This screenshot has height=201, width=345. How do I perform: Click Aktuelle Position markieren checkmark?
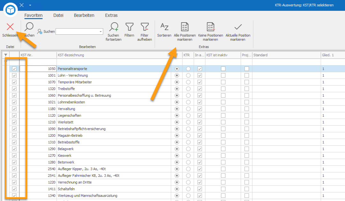click(x=238, y=27)
